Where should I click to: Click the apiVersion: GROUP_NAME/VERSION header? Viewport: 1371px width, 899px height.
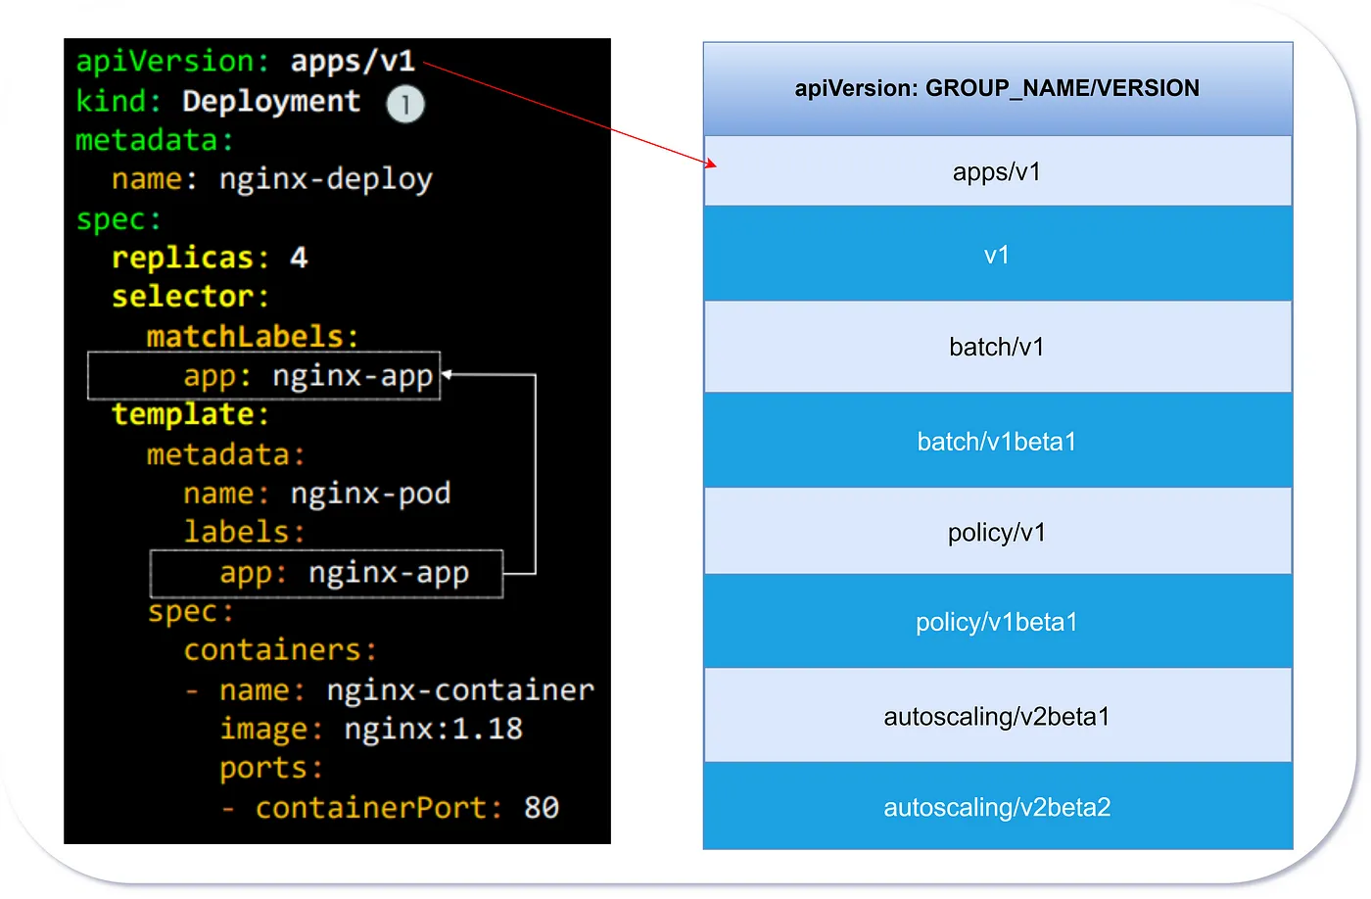997,88
